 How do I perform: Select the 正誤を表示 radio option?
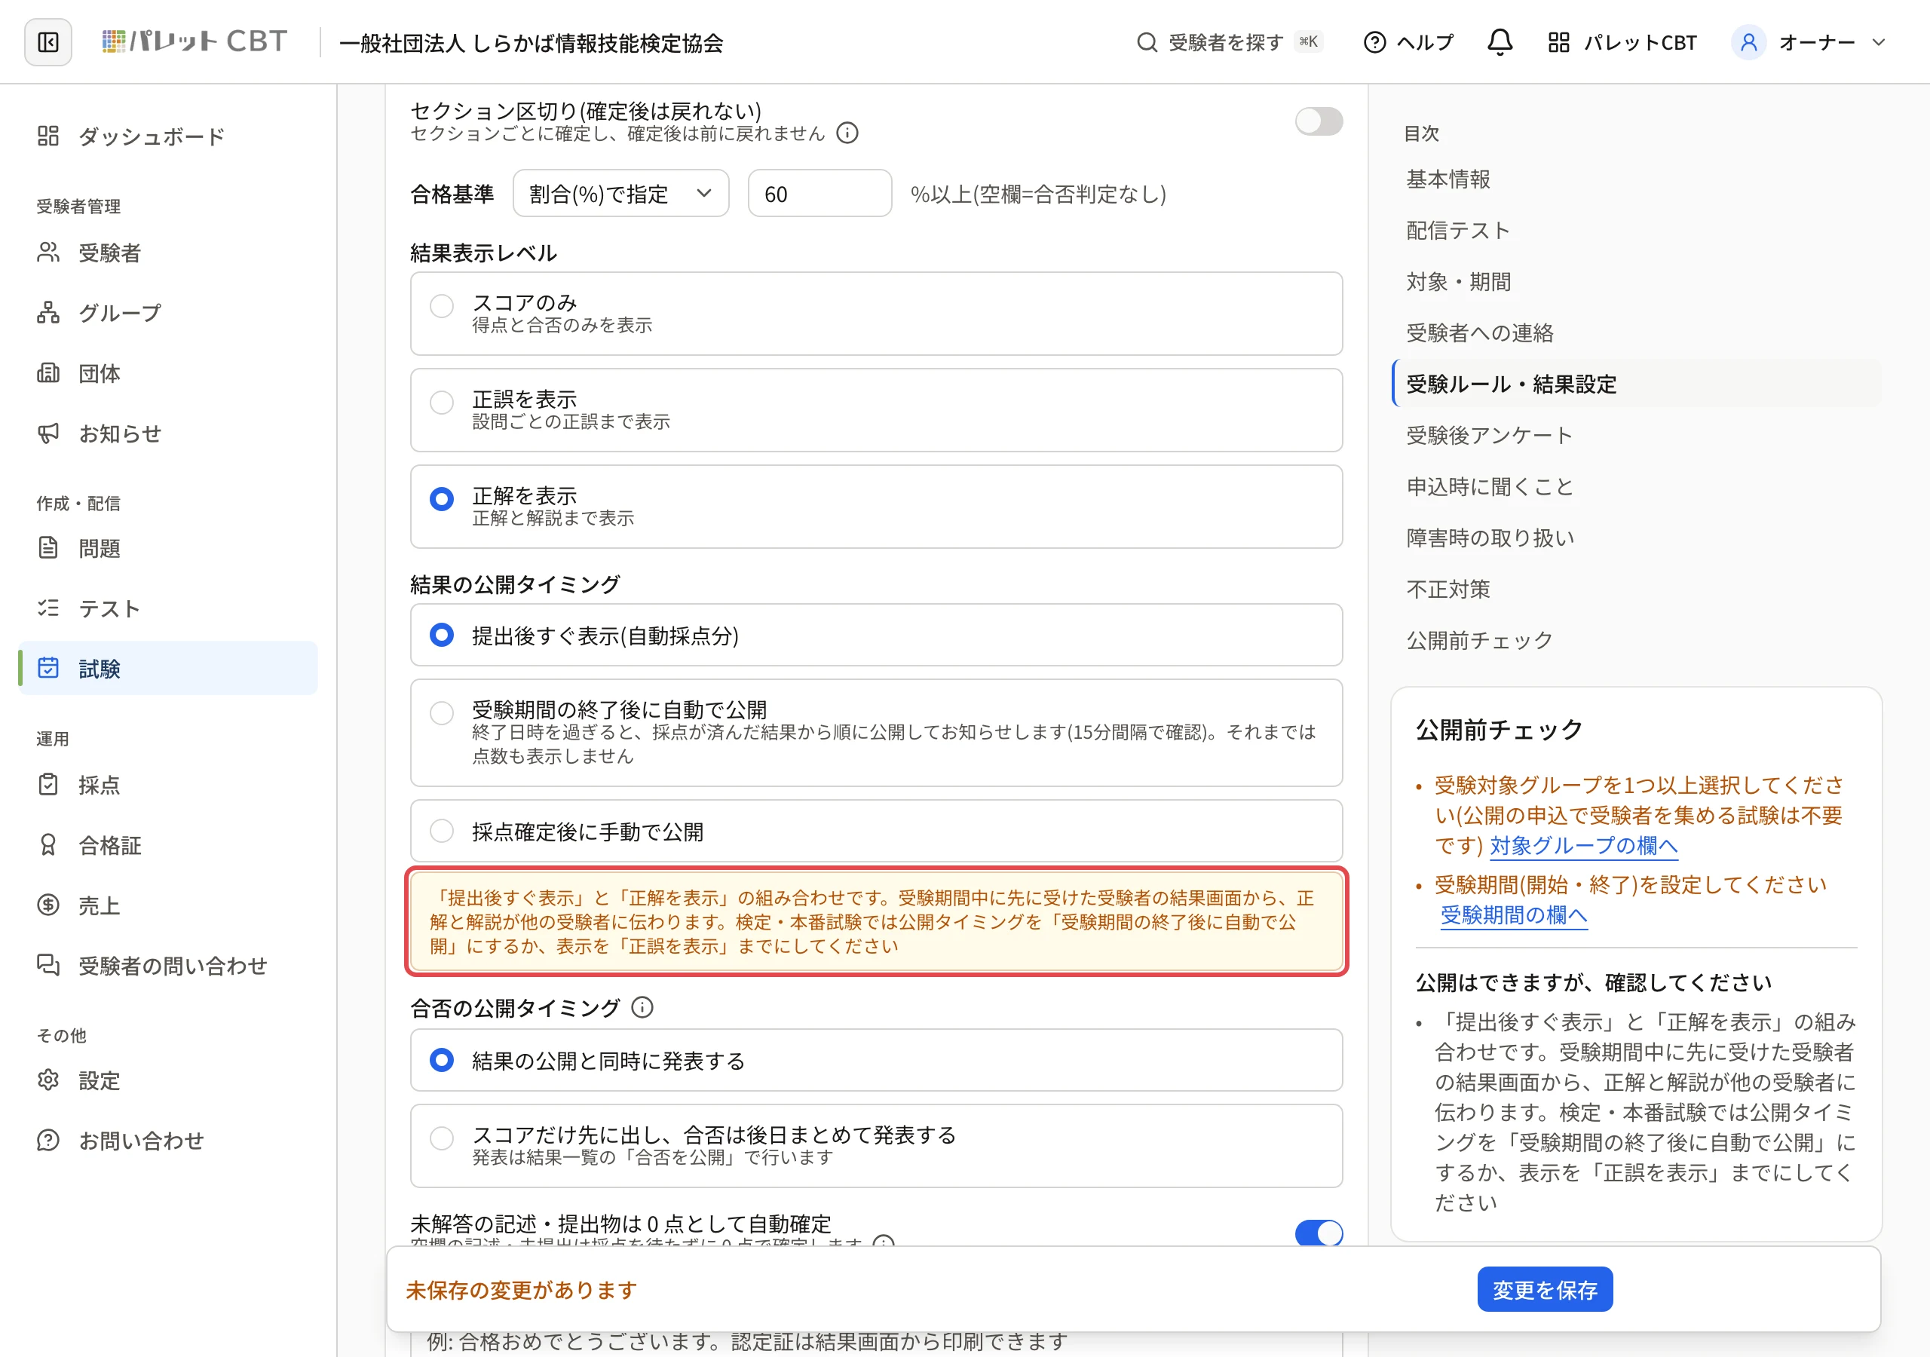(x=441, y=403)
